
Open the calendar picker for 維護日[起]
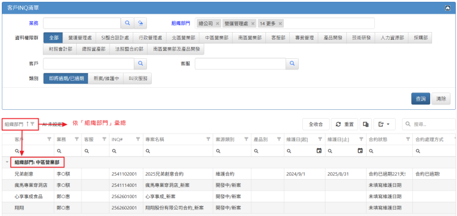tap(319, 151)
